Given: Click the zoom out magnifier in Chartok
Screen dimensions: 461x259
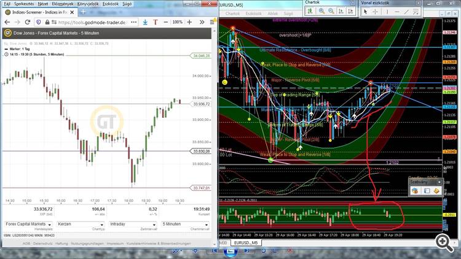Looking at the screenshot, I should point(331,11).
